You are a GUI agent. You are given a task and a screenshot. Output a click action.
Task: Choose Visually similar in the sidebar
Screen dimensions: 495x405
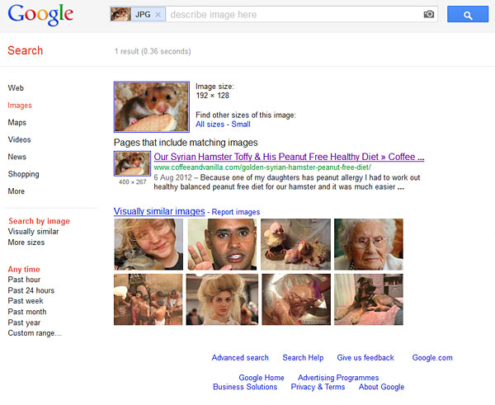click(x=33, y=232)
